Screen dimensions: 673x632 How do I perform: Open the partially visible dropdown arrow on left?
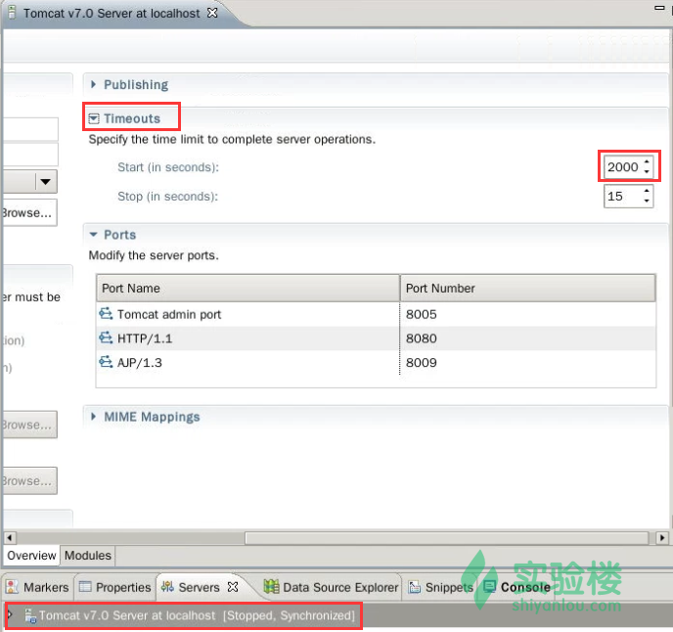(46, 182)
